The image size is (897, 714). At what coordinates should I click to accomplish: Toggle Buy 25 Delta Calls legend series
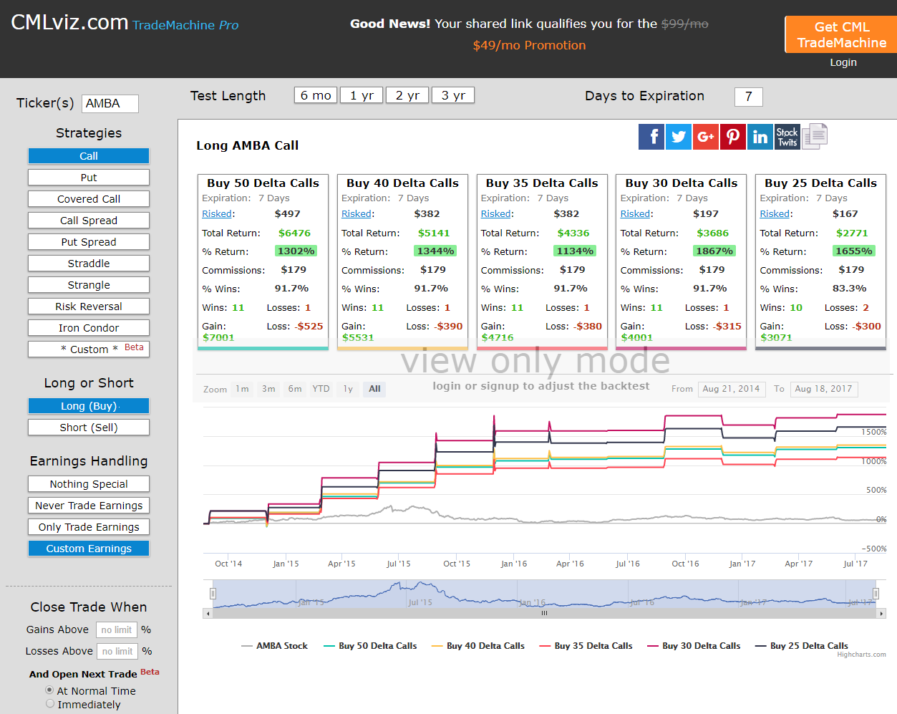click(802, 646)
